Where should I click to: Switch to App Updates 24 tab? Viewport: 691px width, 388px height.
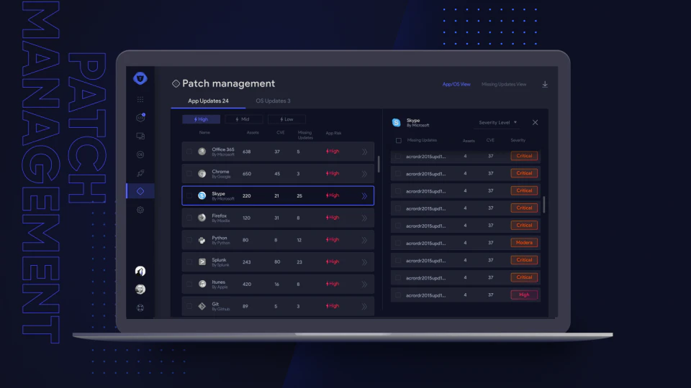coord(208,101)
